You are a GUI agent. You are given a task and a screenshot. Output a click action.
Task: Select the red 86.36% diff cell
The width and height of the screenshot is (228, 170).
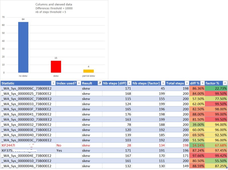pos(197,88)
